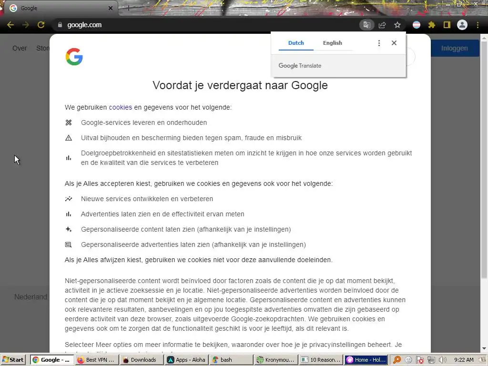The image size is (488, 366).
Task: Click the red shield security tray icon
Action: click(x=420, y=360)
